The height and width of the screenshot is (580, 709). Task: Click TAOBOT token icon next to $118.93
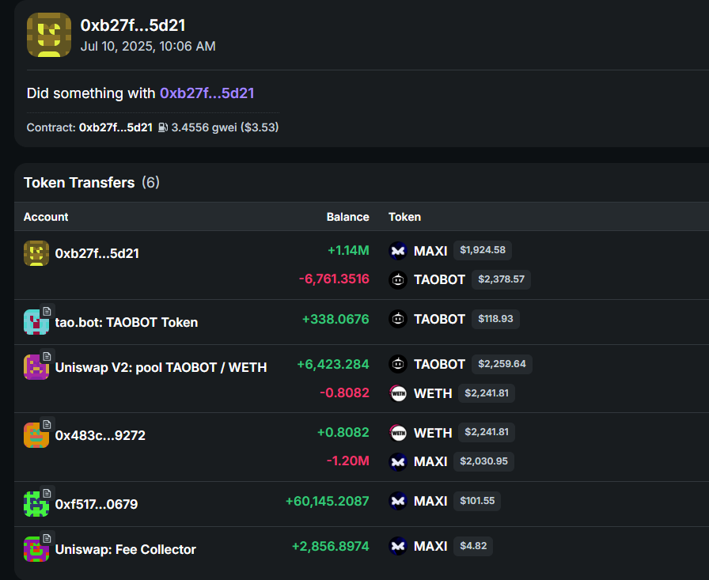[x=398, y=319]
